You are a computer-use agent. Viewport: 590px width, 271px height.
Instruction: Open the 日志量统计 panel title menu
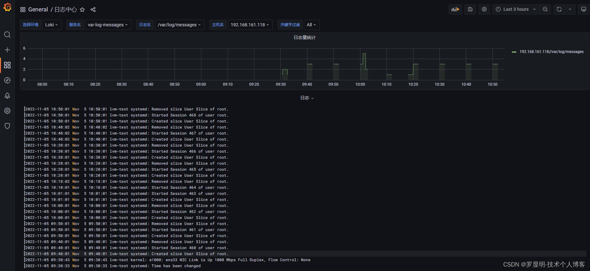tap(305, 37)
